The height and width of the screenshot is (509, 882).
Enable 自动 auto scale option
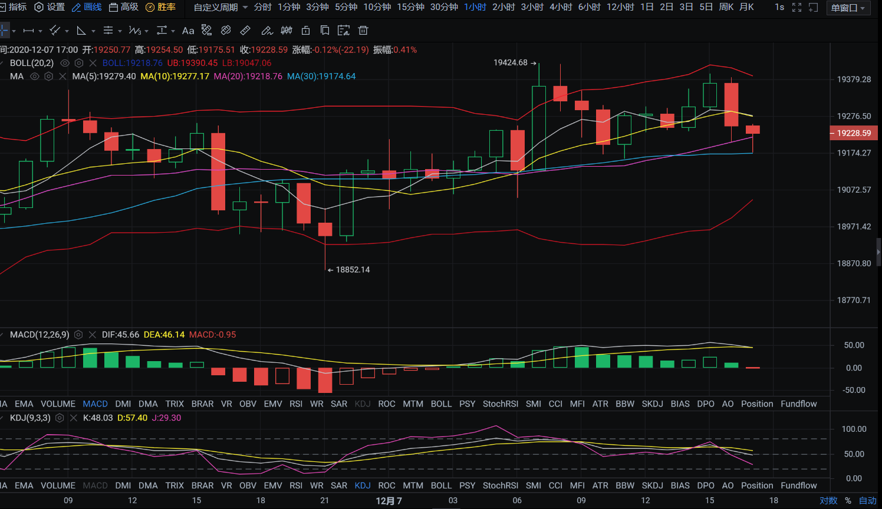pyautogui.click(x=867, y=500)
